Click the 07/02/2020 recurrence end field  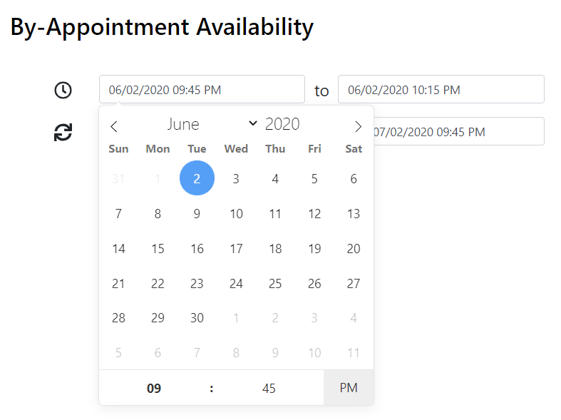(x=456, y=132)
